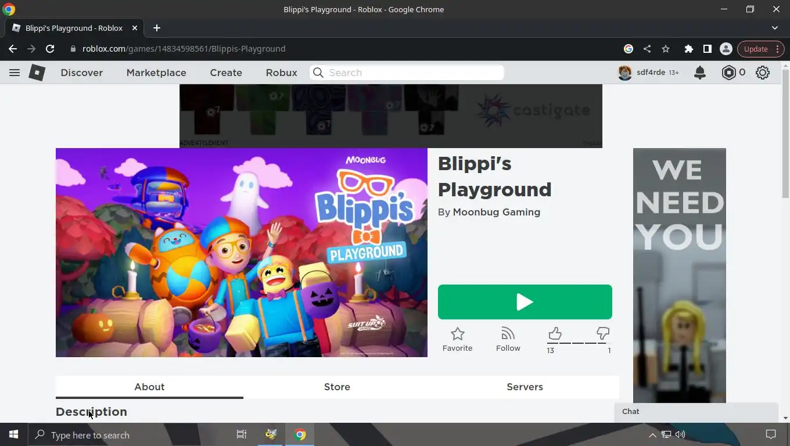Open Chrome profile avatar icon
Viewport: 790px width, 446px height.
(726, 49)
